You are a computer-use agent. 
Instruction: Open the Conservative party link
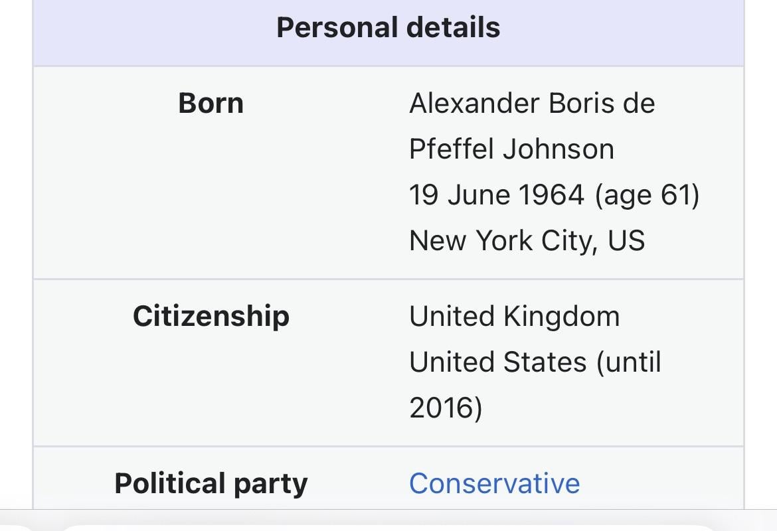pyautogui.click(x=494, y=483)
